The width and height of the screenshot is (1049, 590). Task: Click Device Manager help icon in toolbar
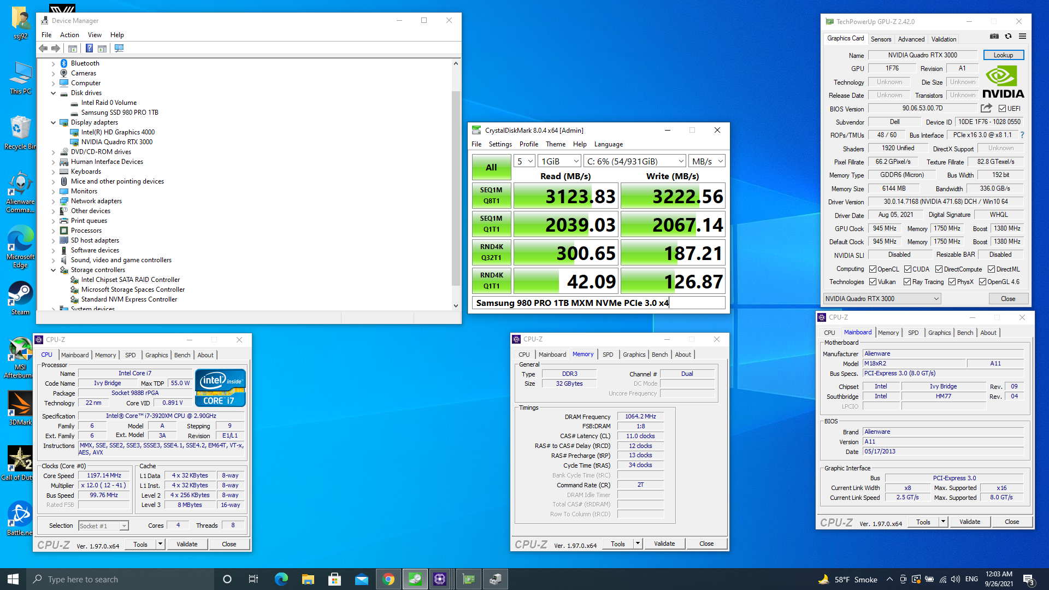tap(89, 49)
